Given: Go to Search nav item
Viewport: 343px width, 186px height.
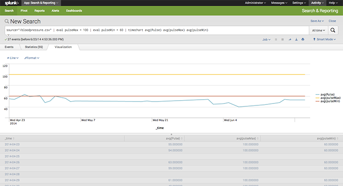Looking at the screenshot, I should pos(9,10).
